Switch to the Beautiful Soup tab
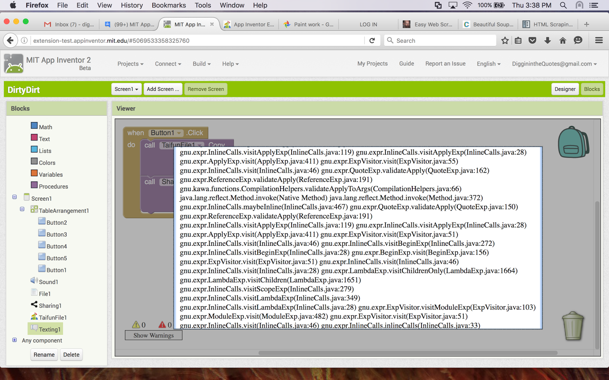 tap(488, 24)
